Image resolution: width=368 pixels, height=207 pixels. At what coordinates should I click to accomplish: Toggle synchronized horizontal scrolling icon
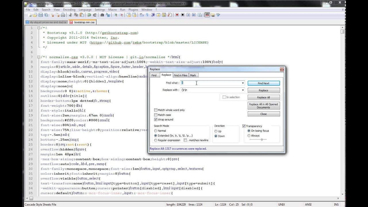[134, 15]
